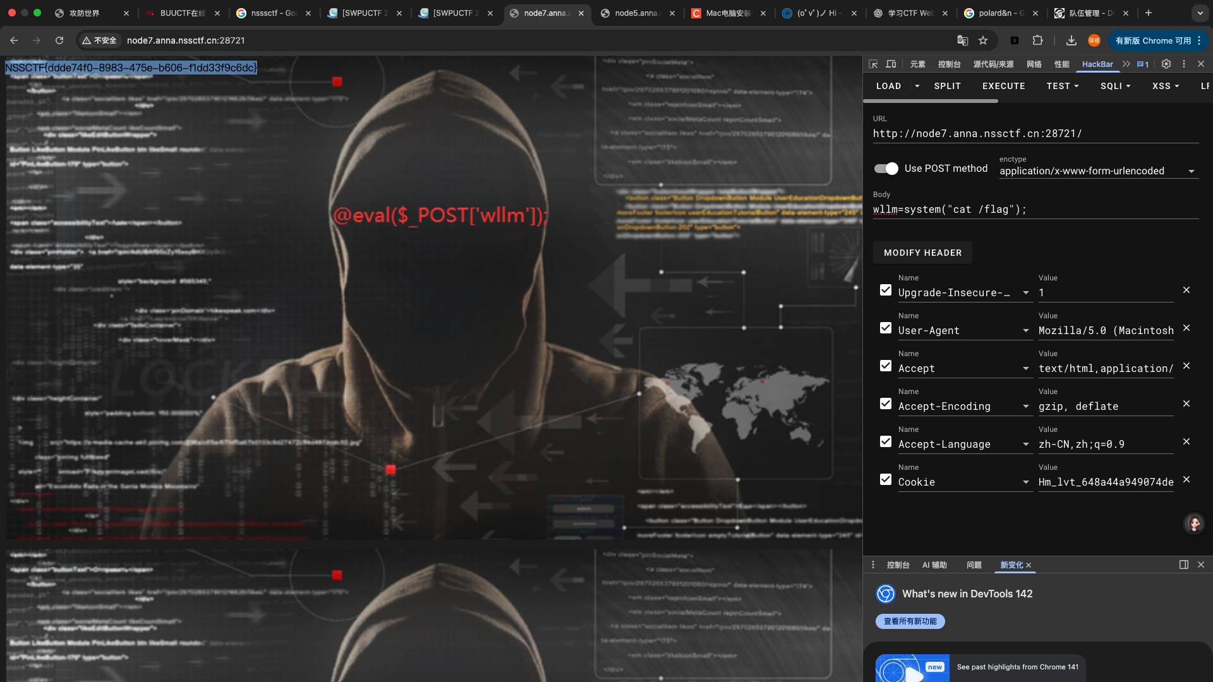Bookmark this page with the star icon
The width and height of the screenshot is (1213, 682).
[983, 40]
